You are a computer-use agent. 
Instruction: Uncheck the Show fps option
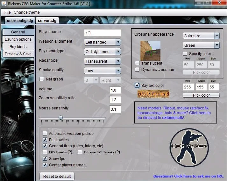pyautogui.click(x=45, y=158)
